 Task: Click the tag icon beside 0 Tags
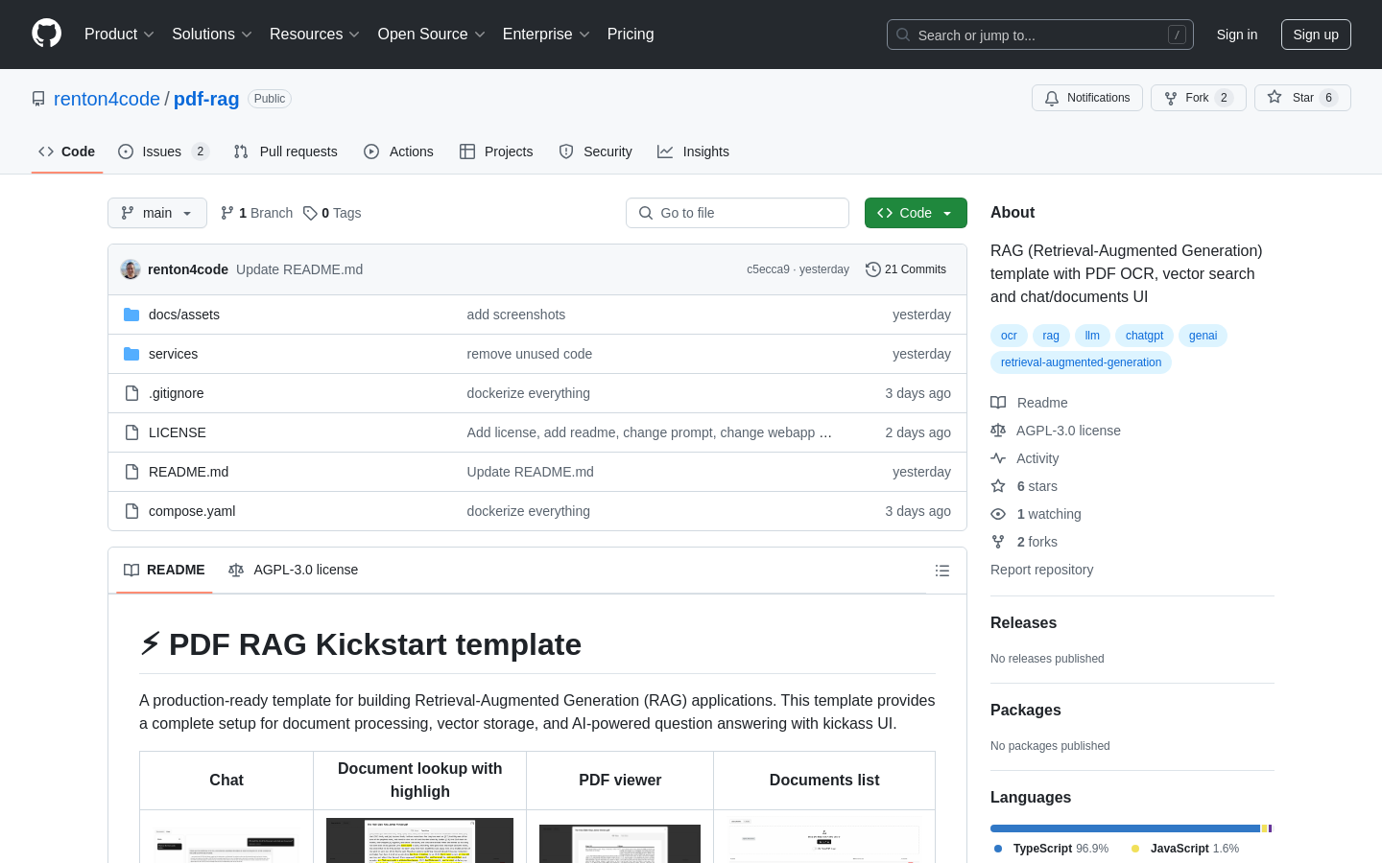click(310, 213)
